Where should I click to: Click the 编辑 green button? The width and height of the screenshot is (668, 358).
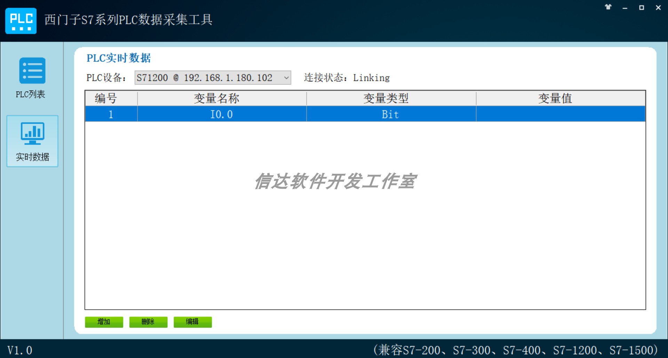click(x=193, y=322)
